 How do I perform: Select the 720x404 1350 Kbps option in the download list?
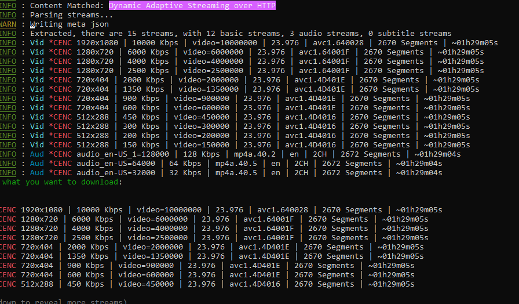click(x=212, y=256)
